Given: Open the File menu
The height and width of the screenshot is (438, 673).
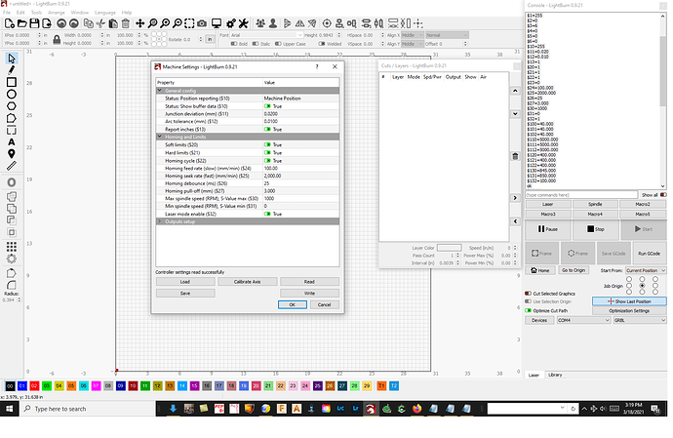Looking at the screenshot, I should coord(7,13).
